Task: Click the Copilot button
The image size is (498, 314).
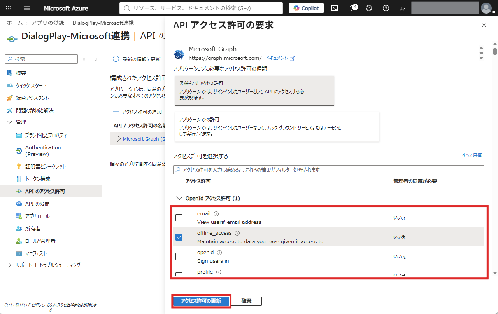Action: (x=306, y=8)
